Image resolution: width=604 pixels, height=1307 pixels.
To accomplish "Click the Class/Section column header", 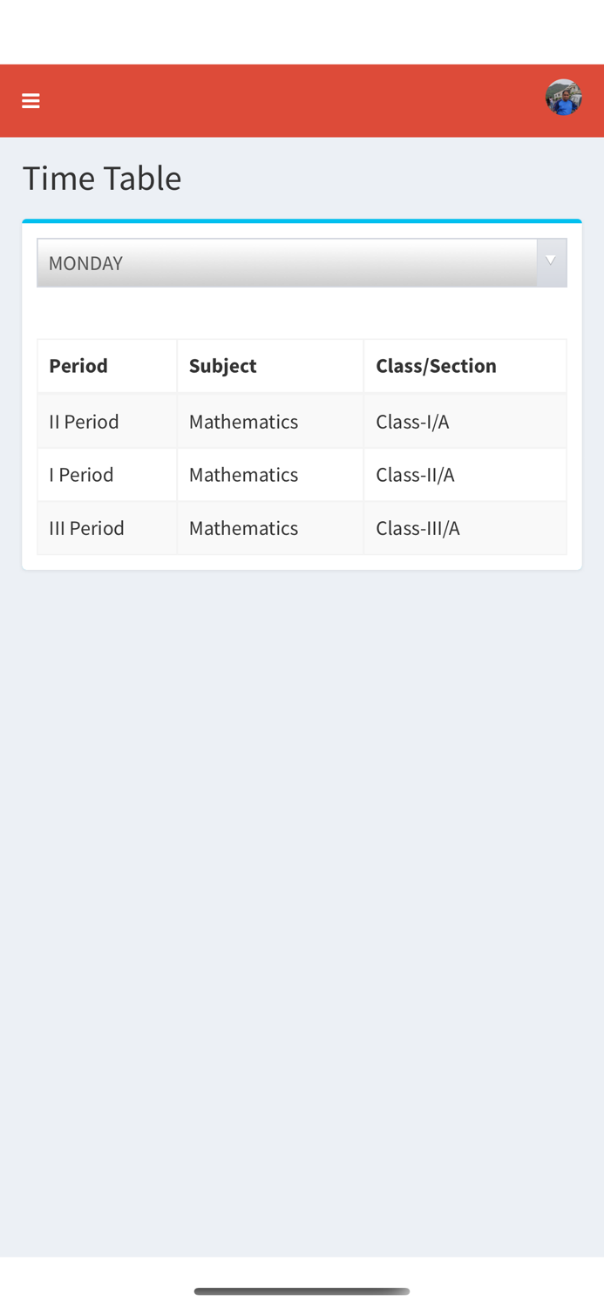I will click(x=436, y=366).
